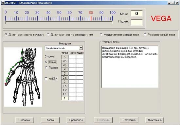Screen dimensions: 180x125
Task: Click the red VEGA logo
Action: pyautogui.click(x=161, y=18)
